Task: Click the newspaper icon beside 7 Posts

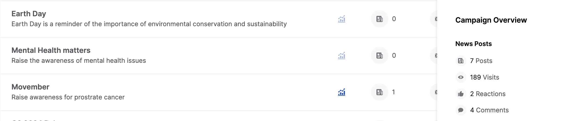Action: point(461,61)
